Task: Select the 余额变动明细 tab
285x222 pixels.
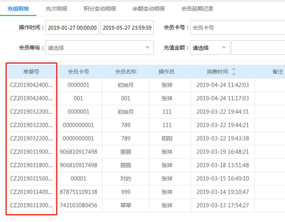Action: click(149, 8)
